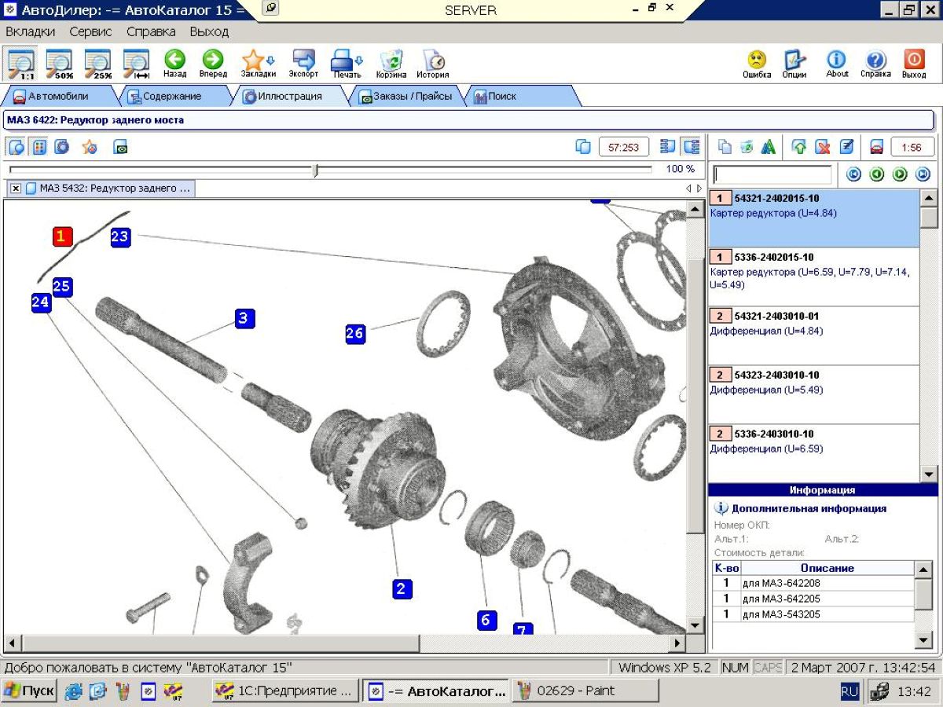Open the Справка menu in menu bar
Screen dimensions: 943x707
coord(151,31)
